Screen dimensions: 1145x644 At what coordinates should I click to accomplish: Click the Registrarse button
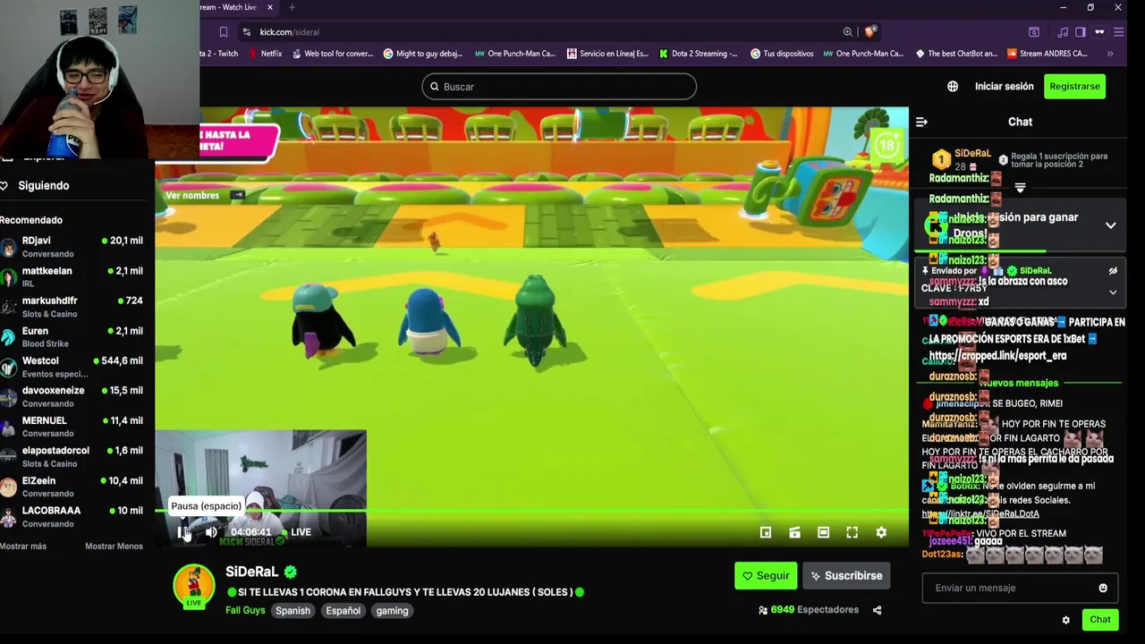pyautogui.click(x=1074, y=87)
